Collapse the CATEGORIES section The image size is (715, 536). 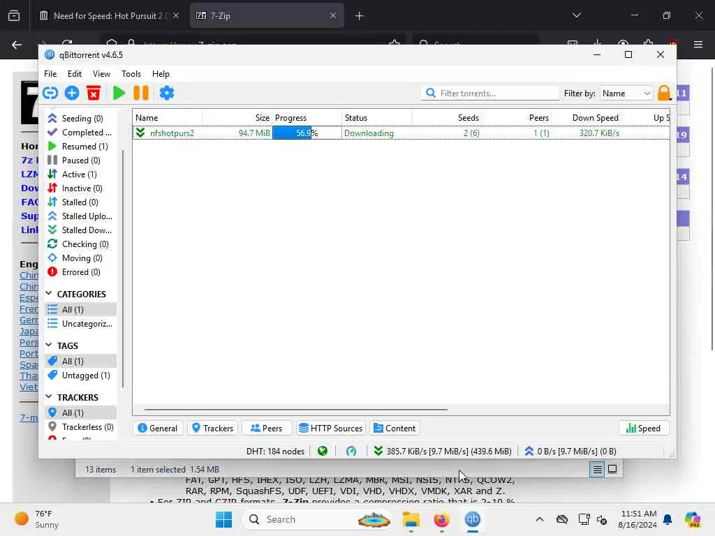click(49, 294)
